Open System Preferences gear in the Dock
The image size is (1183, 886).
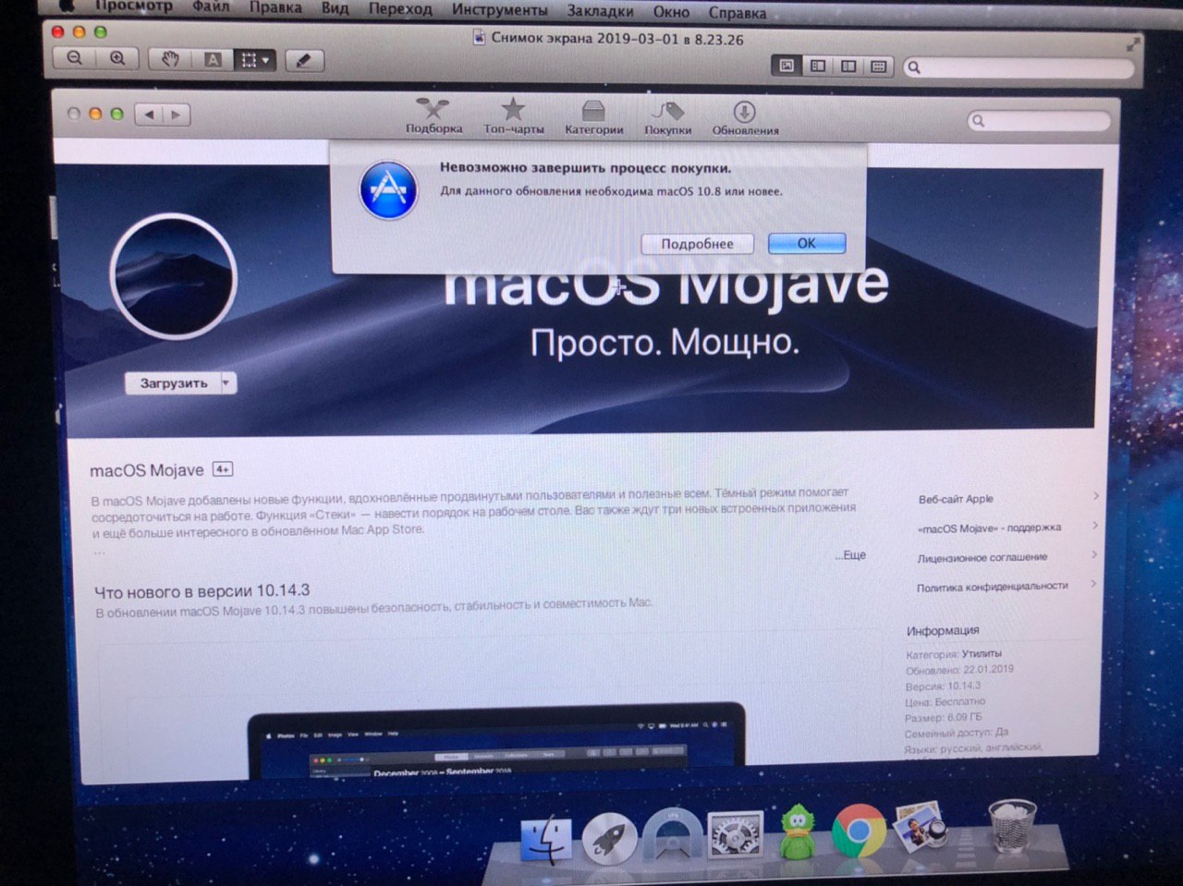(x=735, y=837)
